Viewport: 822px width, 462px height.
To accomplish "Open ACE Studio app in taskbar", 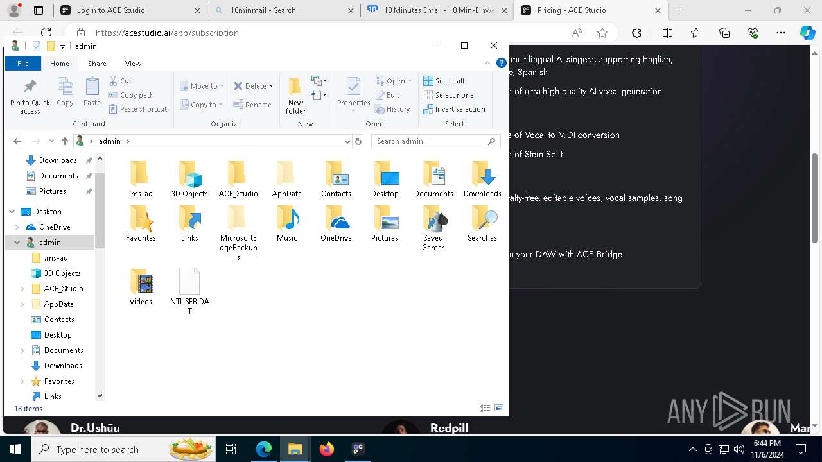I will point(358,449).
